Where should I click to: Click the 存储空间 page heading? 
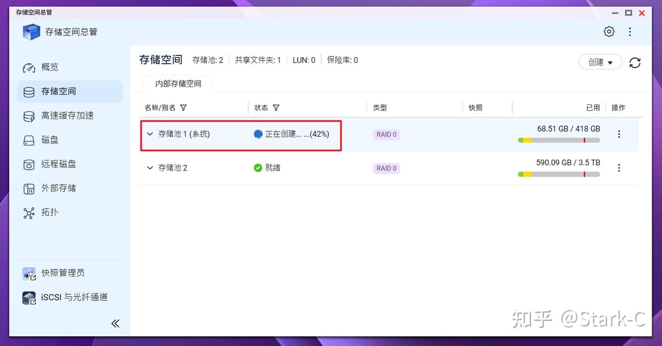pos(161,59)
